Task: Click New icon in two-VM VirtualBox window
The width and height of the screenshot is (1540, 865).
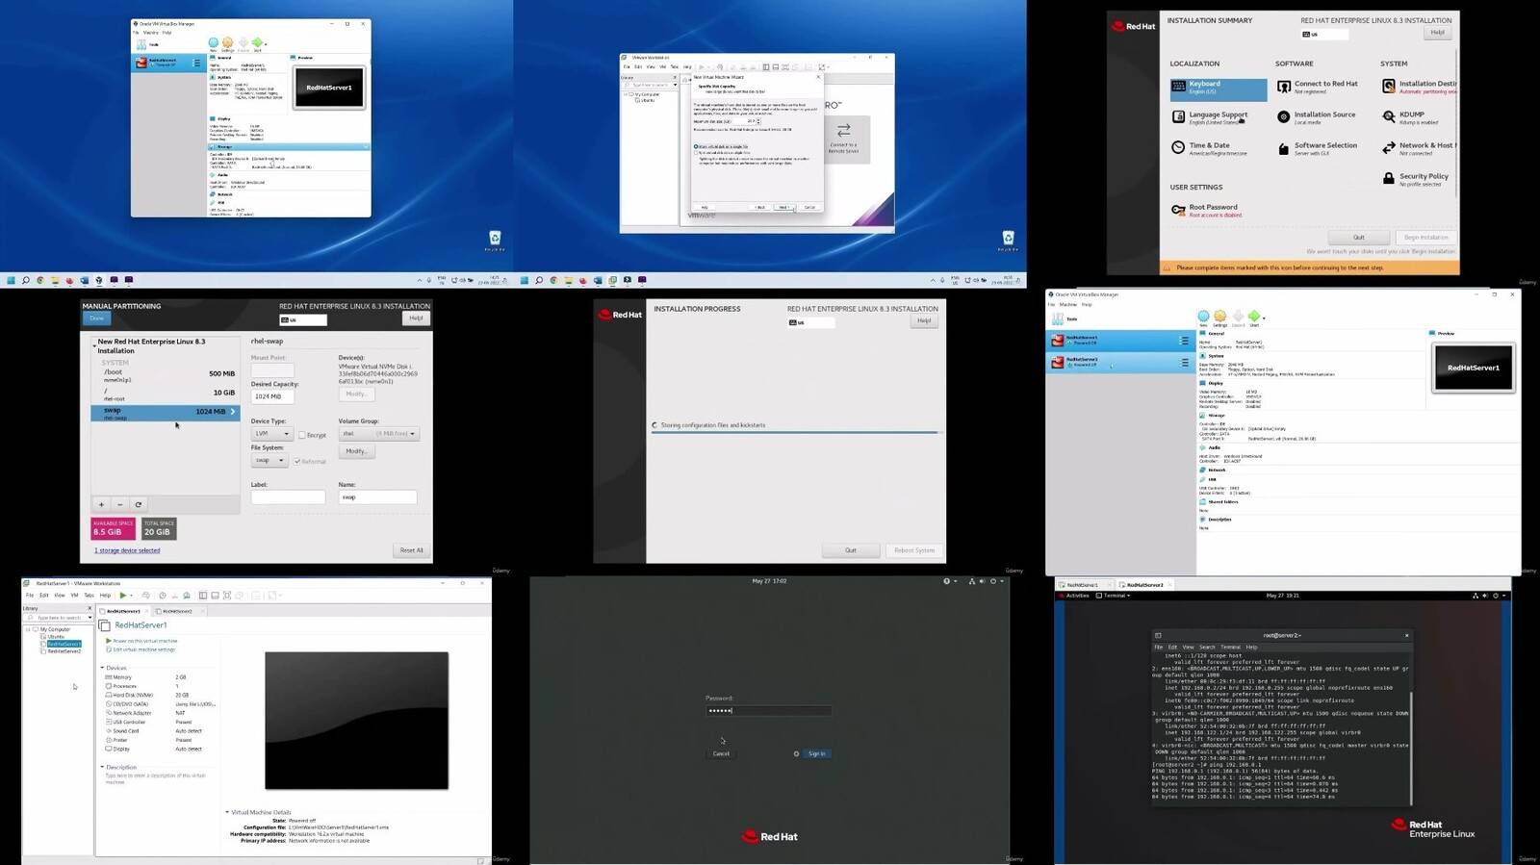Action: click(x=1203, y=318)
